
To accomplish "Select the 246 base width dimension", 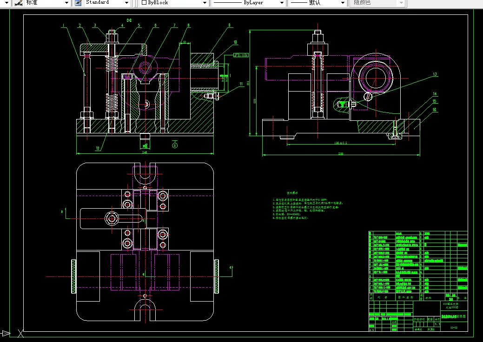I will (x=145, y=152).
